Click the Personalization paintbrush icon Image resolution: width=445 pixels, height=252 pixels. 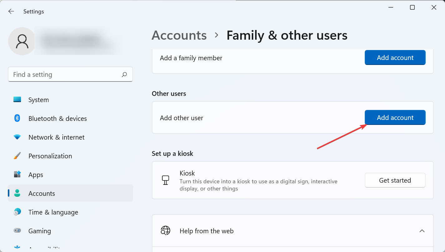coord(17,156)
